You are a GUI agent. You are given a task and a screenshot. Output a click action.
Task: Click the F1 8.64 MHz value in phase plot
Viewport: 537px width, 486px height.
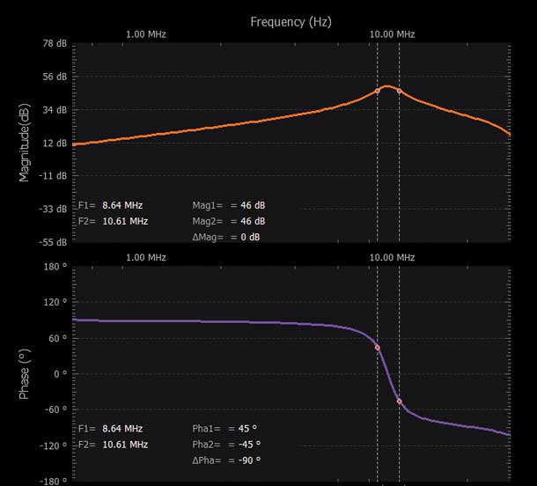121,428
